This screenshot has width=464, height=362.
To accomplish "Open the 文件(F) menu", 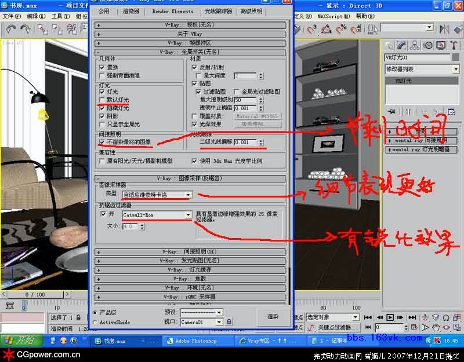I will click(x=12, y=16).
